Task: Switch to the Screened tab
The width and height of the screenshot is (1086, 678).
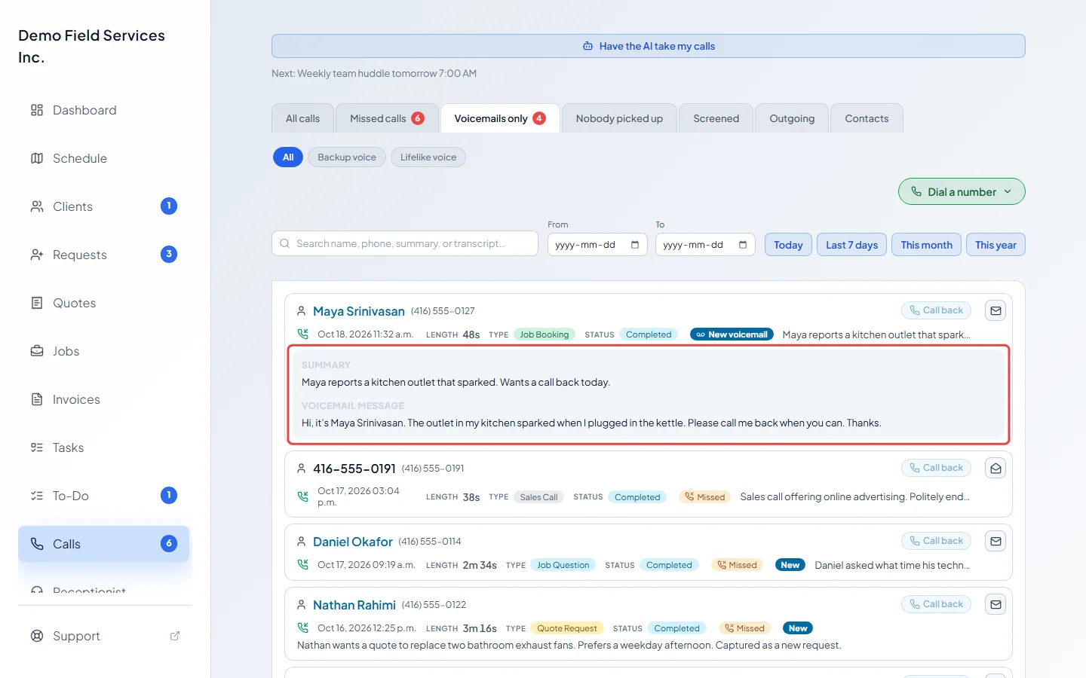Action: click(716, 118)
